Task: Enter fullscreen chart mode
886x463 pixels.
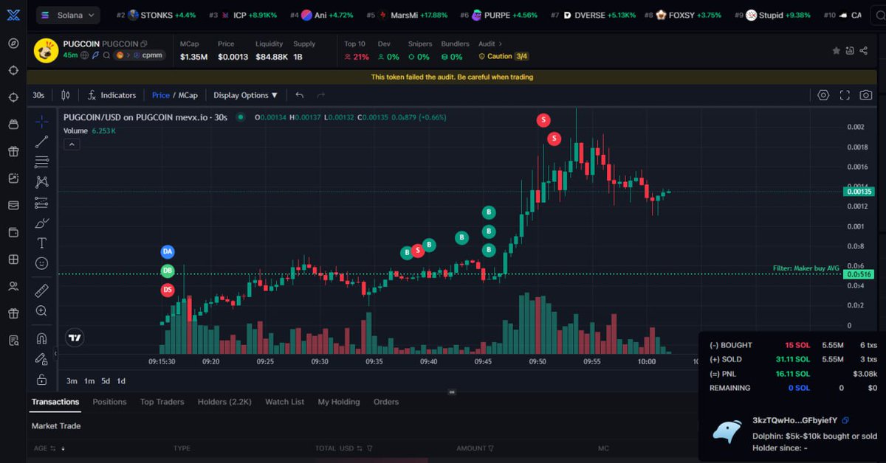Action: pyautogui.click(x=845, y=95)
